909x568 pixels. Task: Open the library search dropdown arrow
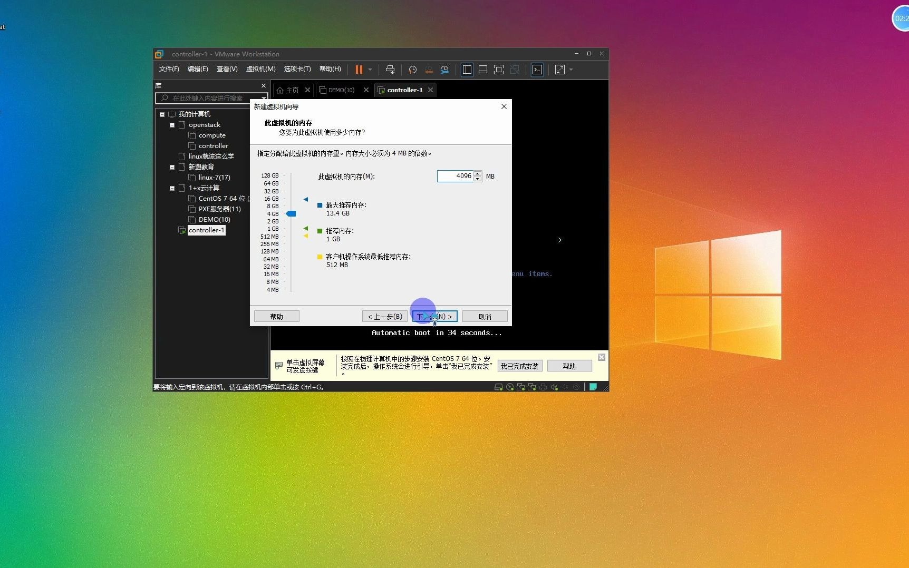[x=264, y=98]
